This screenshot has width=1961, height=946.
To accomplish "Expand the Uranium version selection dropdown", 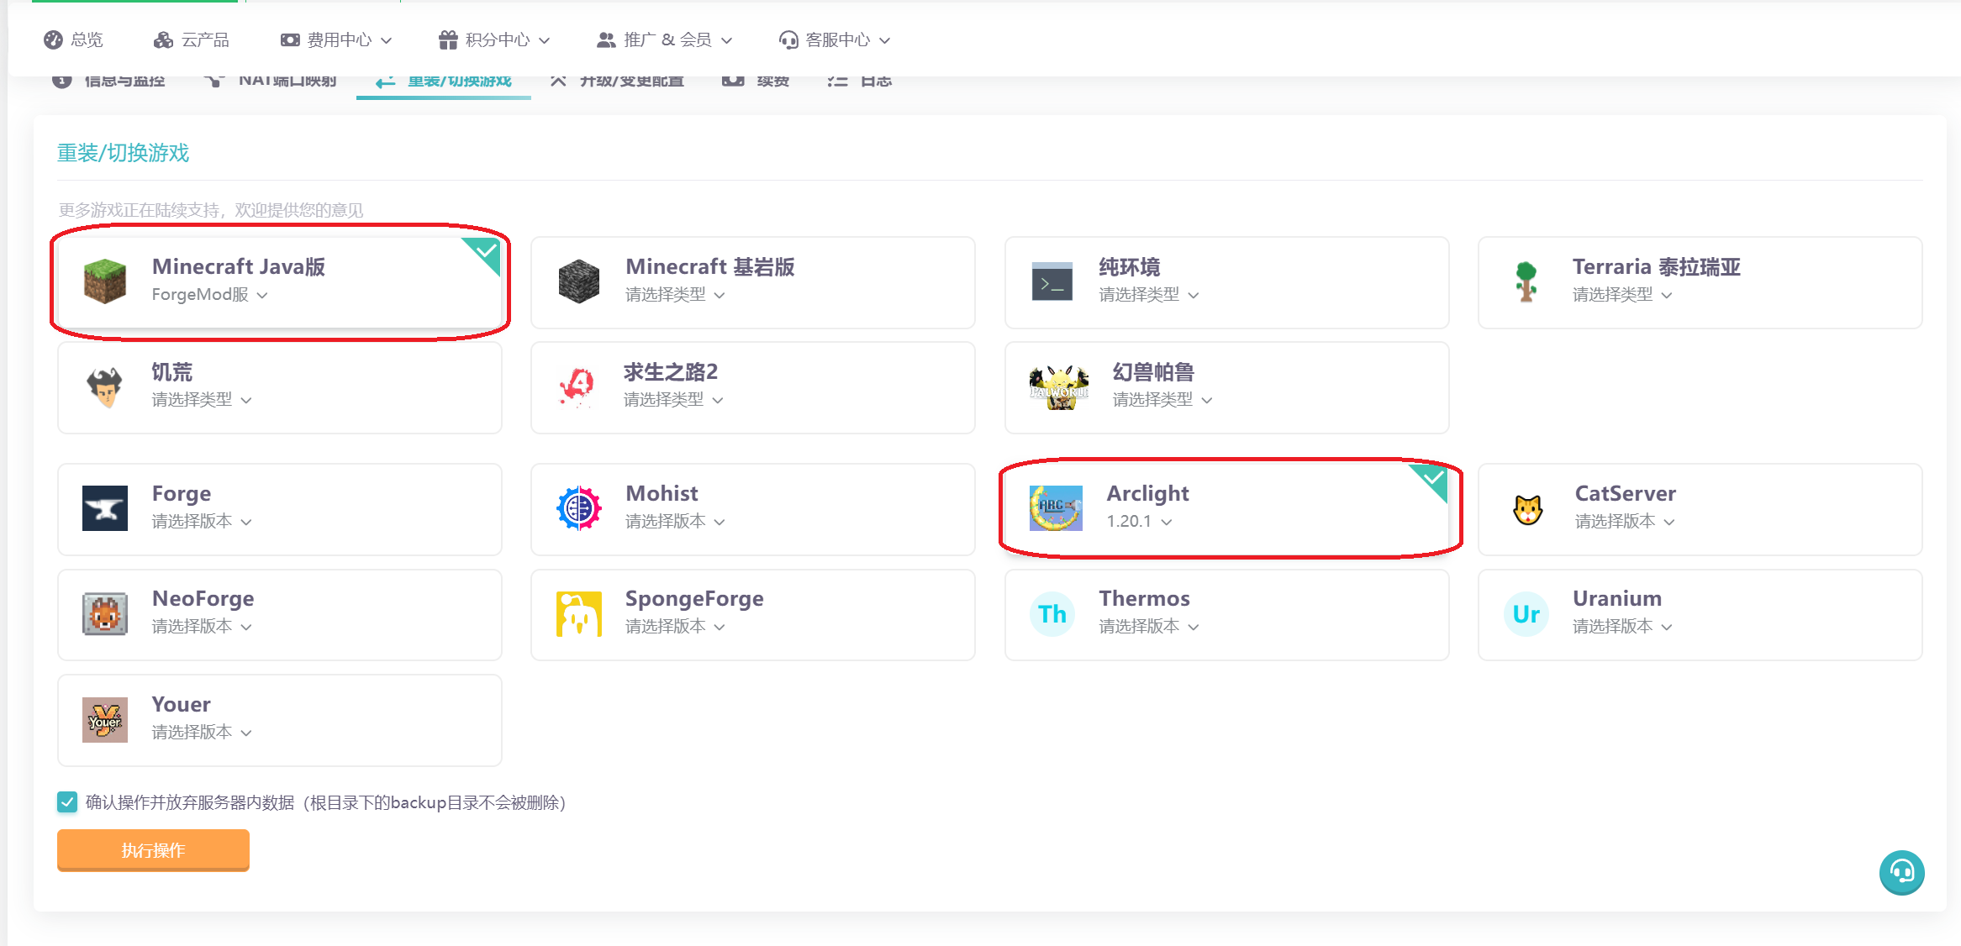I will [x=1622, y=627].
